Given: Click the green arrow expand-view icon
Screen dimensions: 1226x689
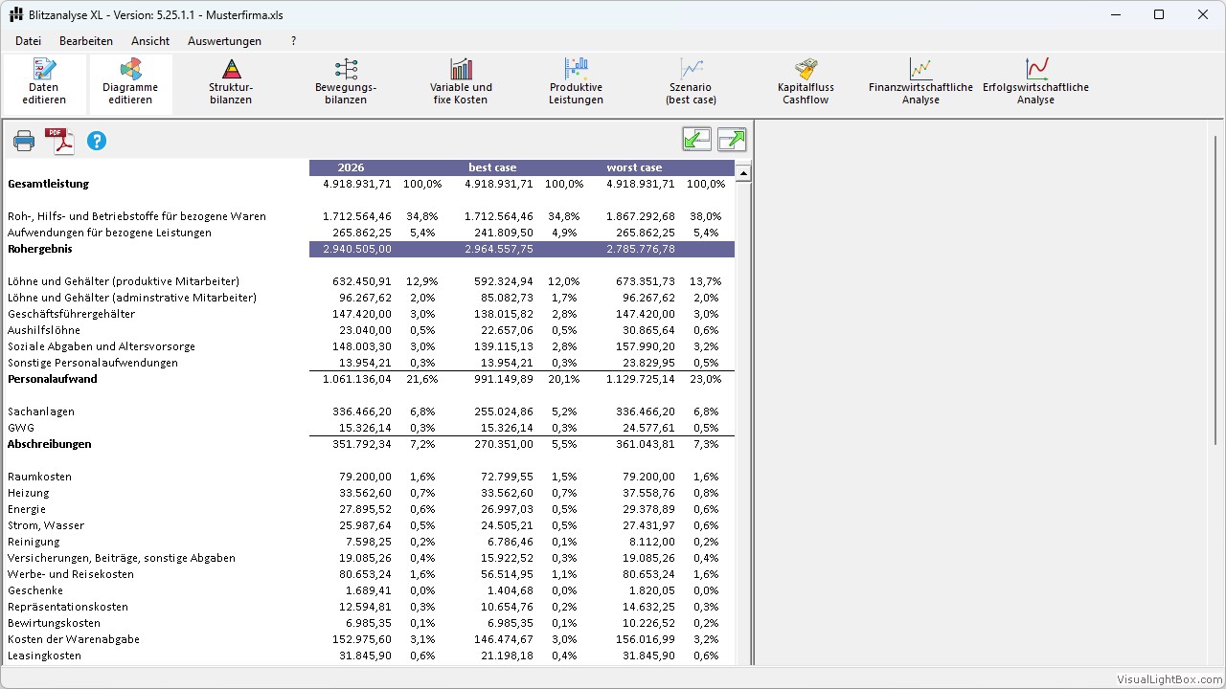Looking at the screenshot, I should point(732,140).
